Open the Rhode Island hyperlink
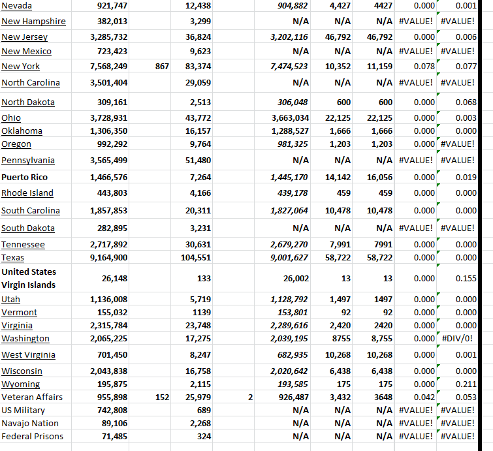493x451 pixels. coord(27,193)
